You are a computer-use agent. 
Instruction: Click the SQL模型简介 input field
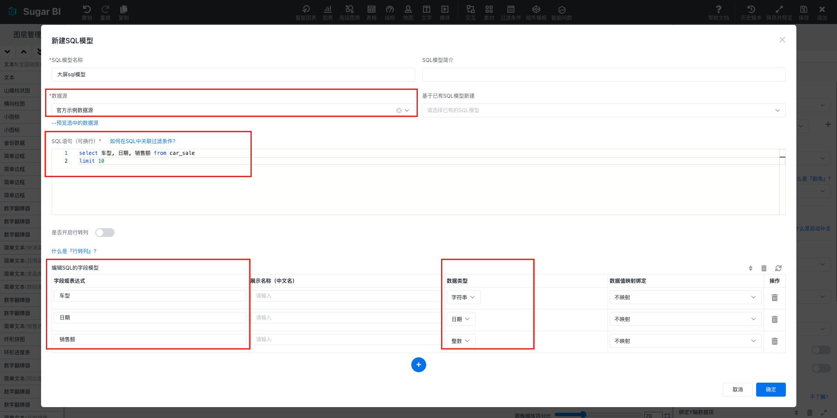tap(604, 75)
